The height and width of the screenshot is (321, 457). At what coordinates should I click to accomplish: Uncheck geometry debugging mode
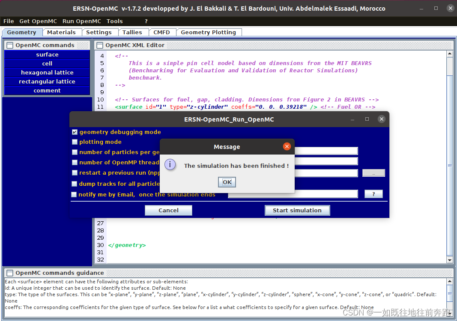coord(75,132)
